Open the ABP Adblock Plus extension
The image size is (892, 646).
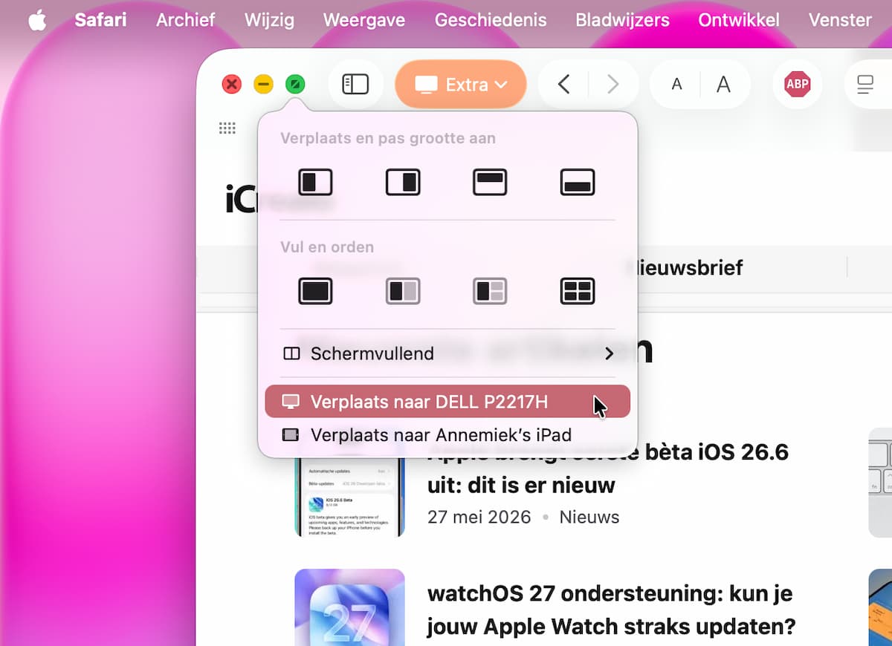tap(798, 84)
